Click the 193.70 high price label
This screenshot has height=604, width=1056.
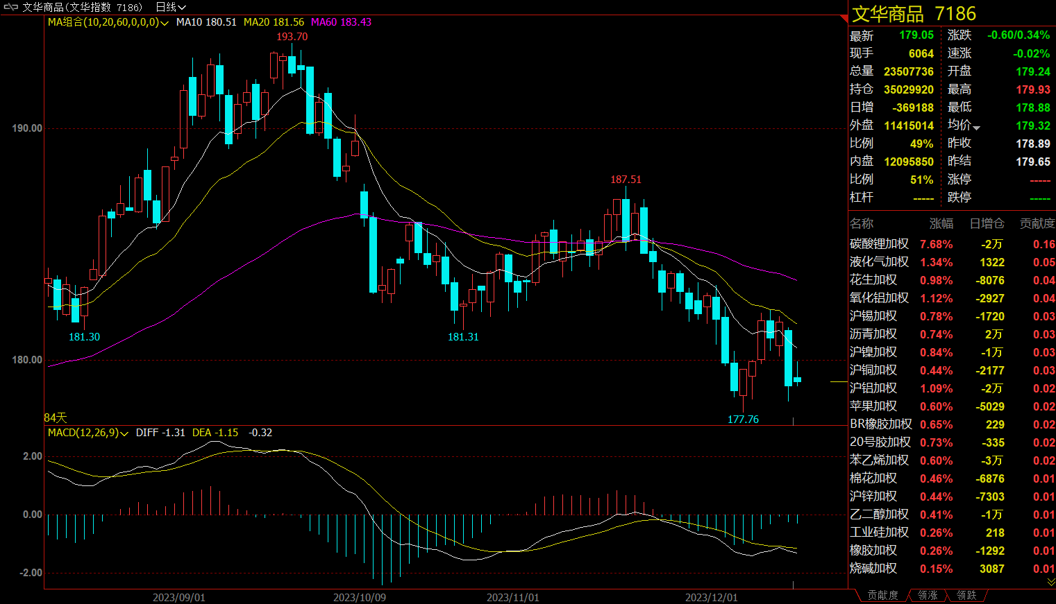[292, 37]
